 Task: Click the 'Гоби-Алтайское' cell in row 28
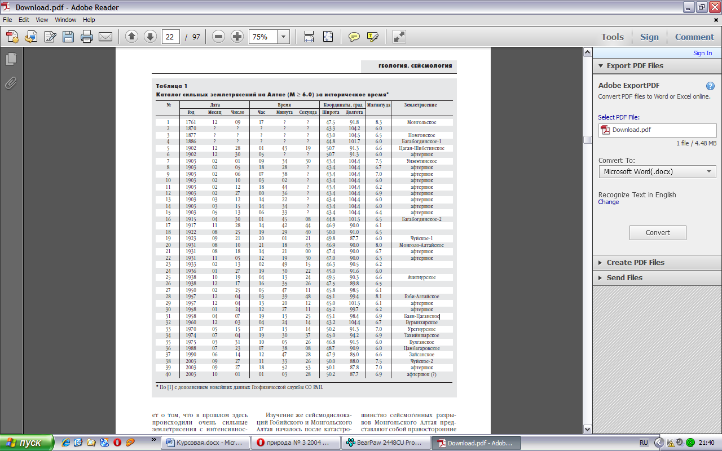(421, 297)
